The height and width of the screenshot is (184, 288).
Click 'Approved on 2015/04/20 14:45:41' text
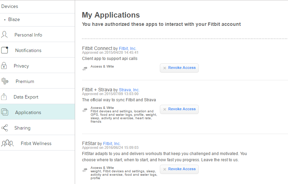[x=110, y=52]
